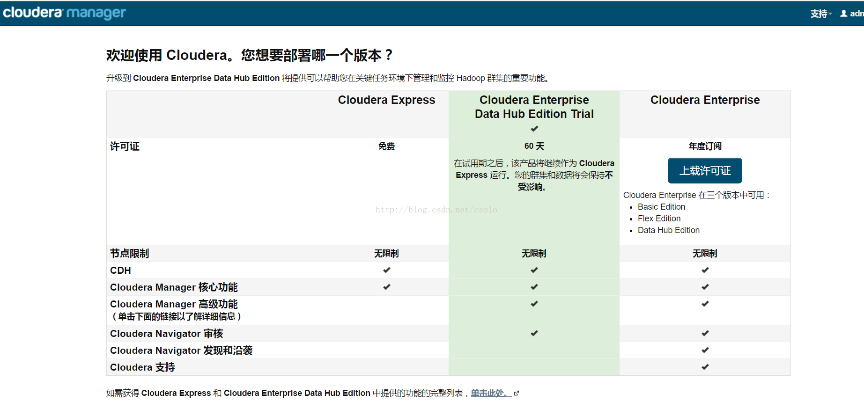Viewport: 864px width, 409px height.
Task: Click the external link icon after 单击此处
Action: click(x=517, y=394)
